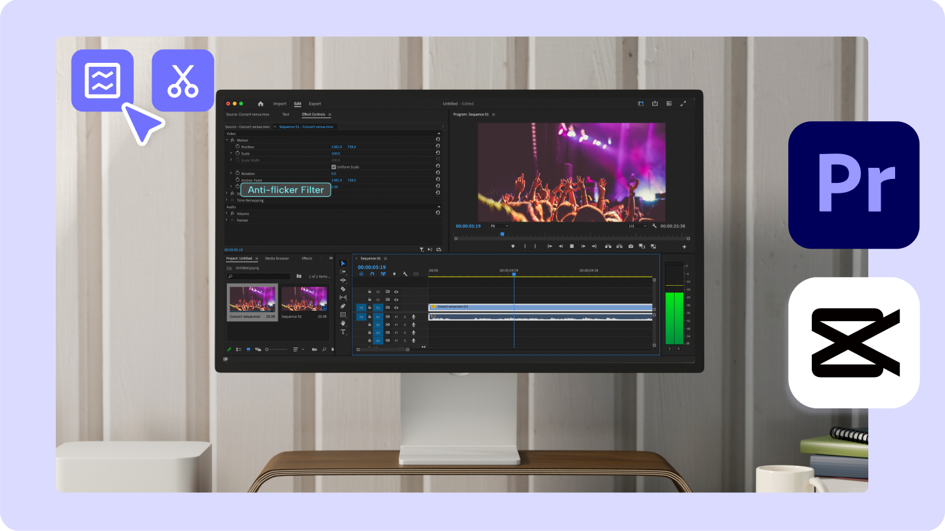
Task: Toggle the Position stopwatch animation
Action: (x=238, y=147)
